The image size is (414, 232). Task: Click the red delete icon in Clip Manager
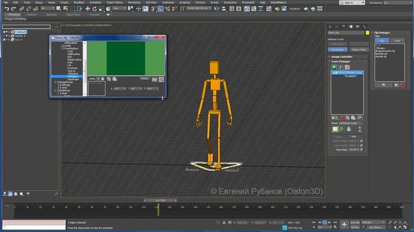click(x=402, y=85)
